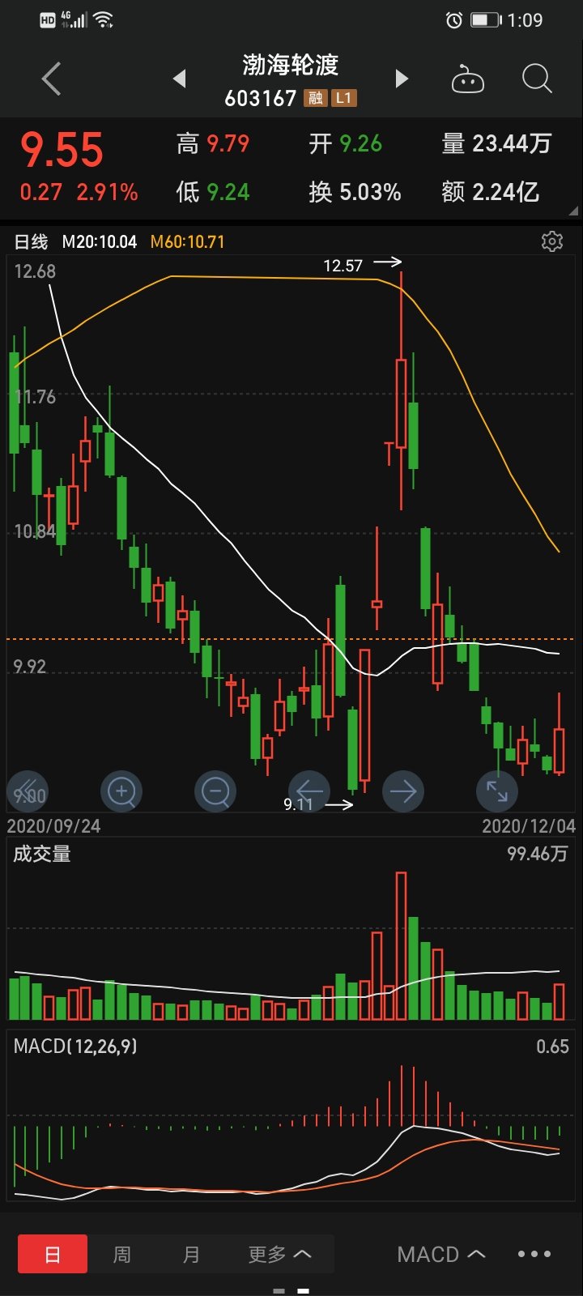Image resolution: width=583 pixels, height=1296 pixels.
Task: Tap turnover rate 5.03%
Action: [370, 192]
